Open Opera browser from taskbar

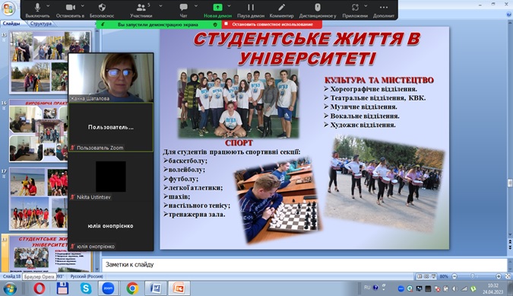[x=40, y=288]
